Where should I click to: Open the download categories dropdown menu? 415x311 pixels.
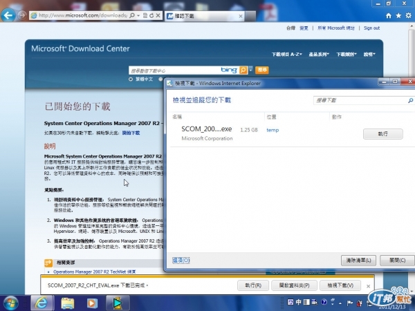pos(347,54)
